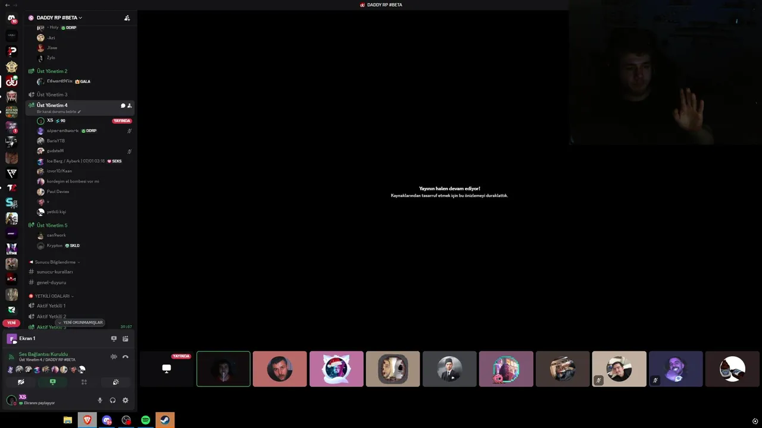Click Bir kanal durumu belirle status text
Image resolution: width=762 pixels, height=428 pixels.
[x=57, y=112]
